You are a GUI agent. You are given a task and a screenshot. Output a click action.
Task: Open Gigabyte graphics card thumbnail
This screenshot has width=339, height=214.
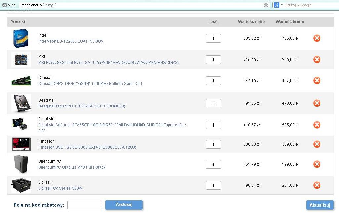(20, 124)
